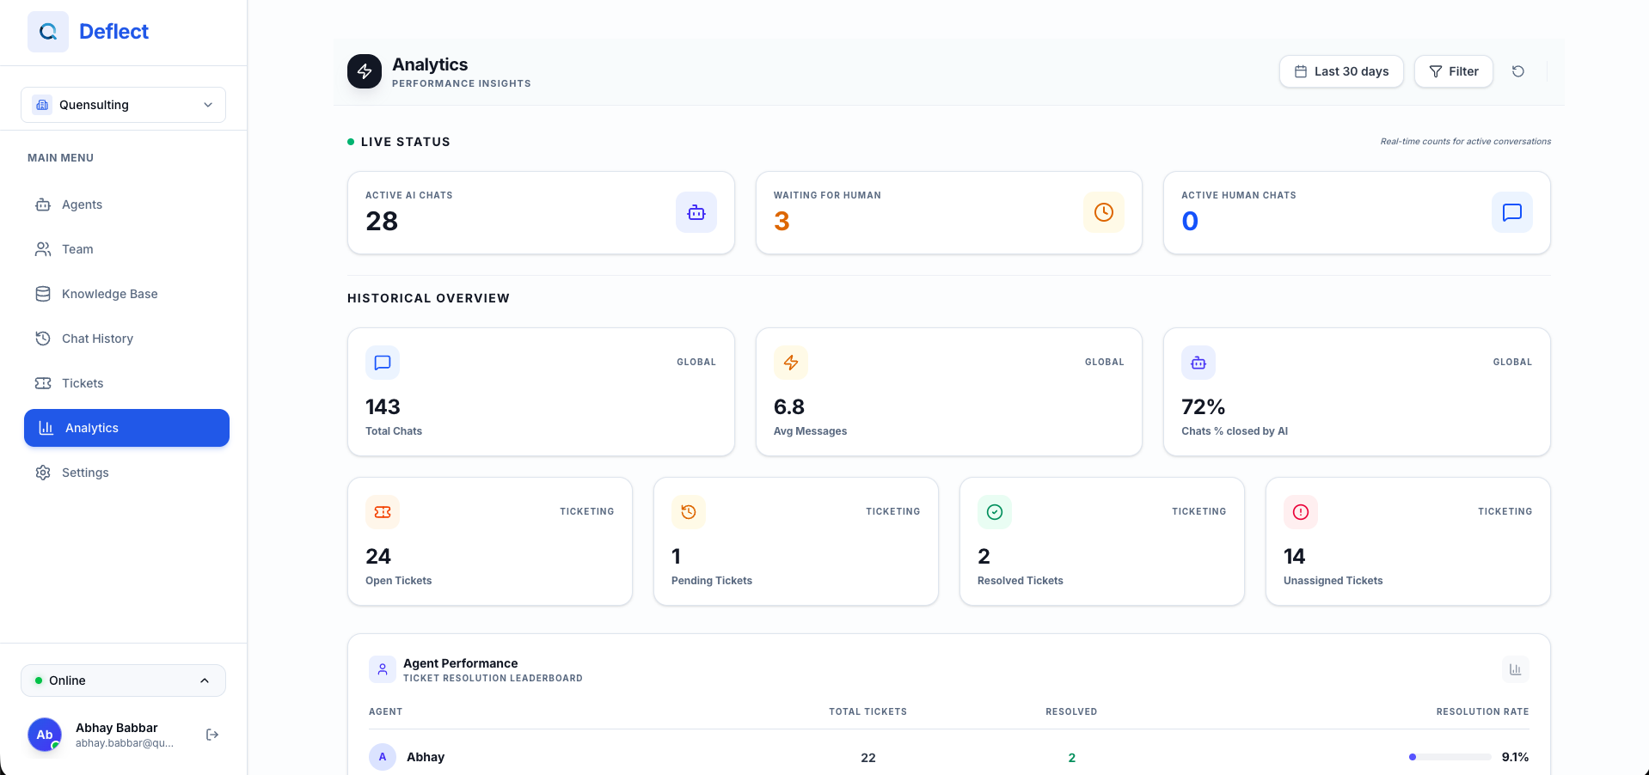Open the leaderboard chart icon on Agent Performance
This screenshot has height=775, width=1649.
tap(1515, 669)
